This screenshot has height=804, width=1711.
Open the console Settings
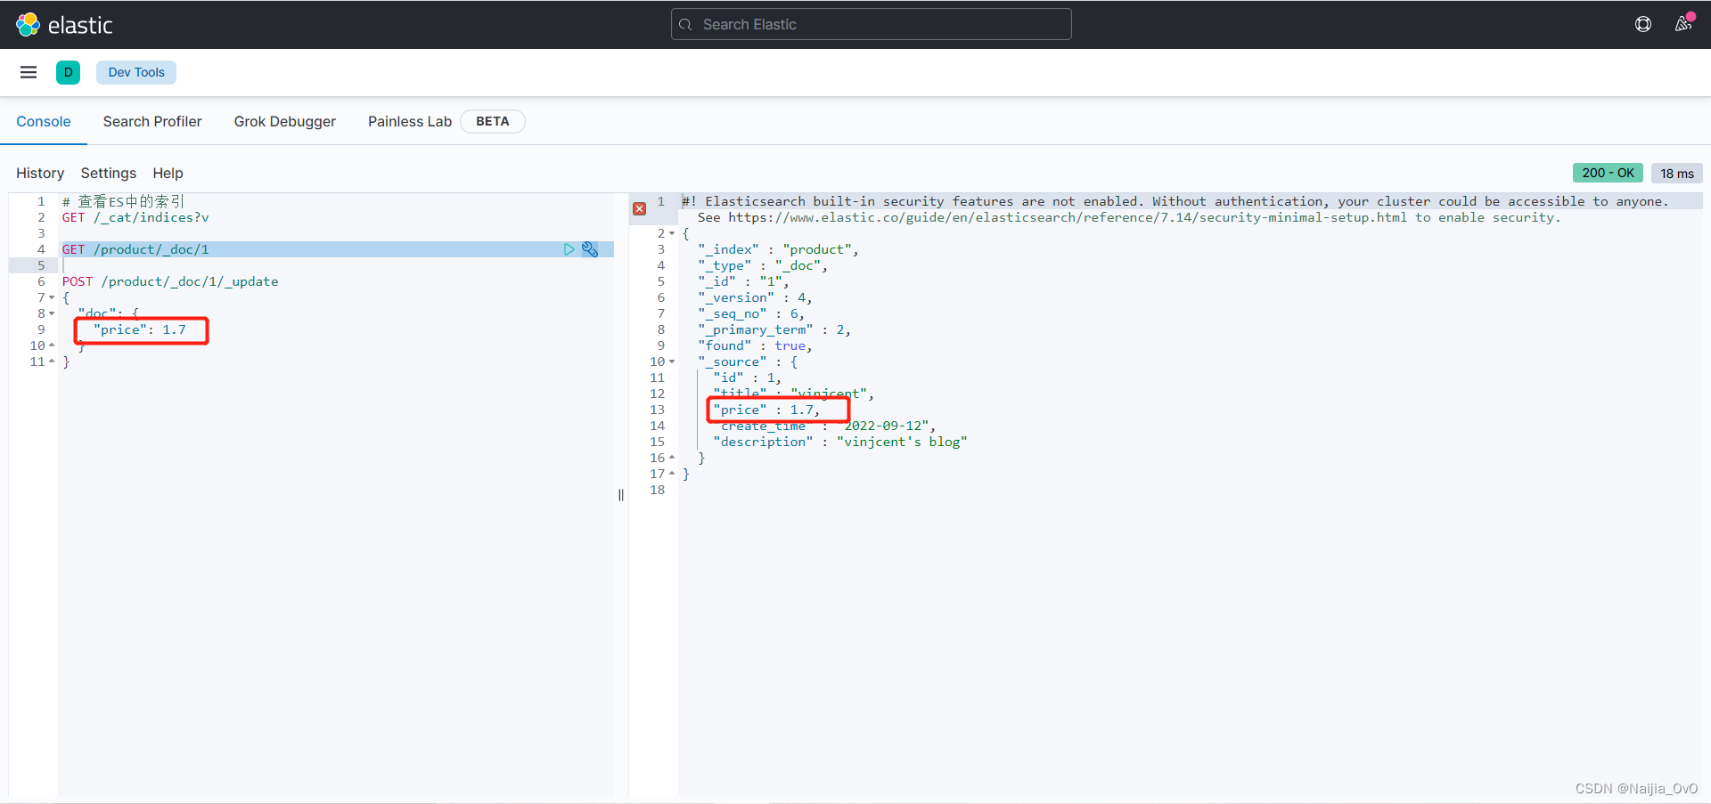coord(109,173)
